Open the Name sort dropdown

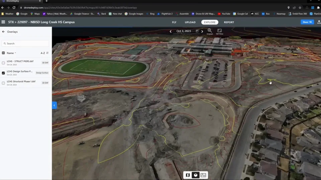coord(11,53)
